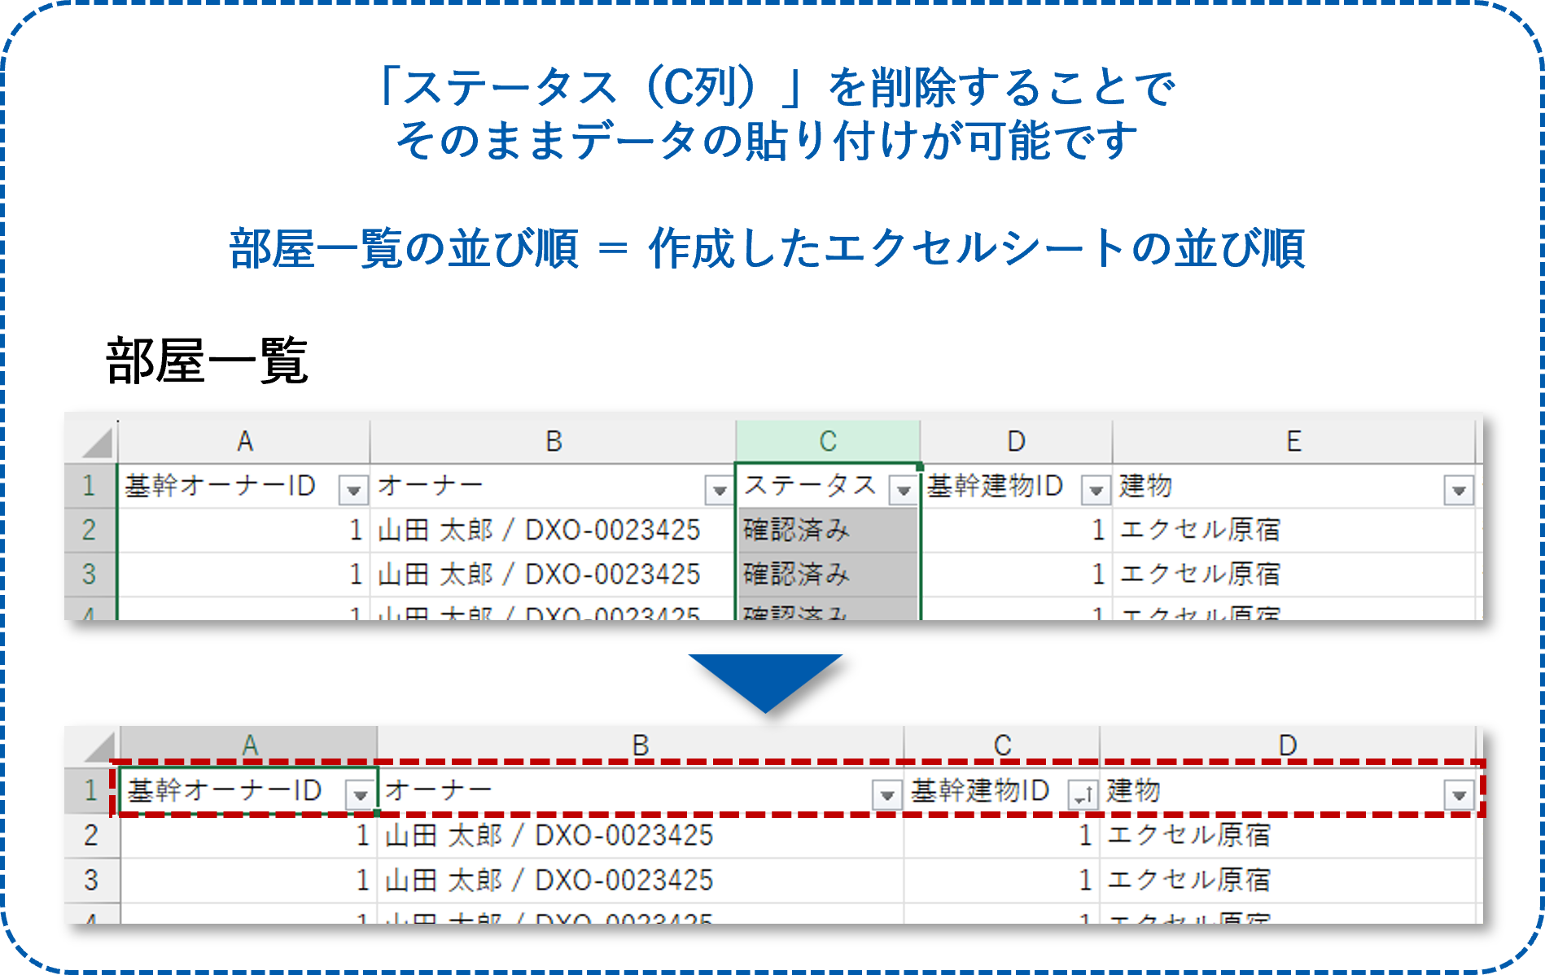Click the 基幹建物ID filter icon in top table
Image resolution: width=1545 pixels, height=975 pixels.
[1094, 488]
